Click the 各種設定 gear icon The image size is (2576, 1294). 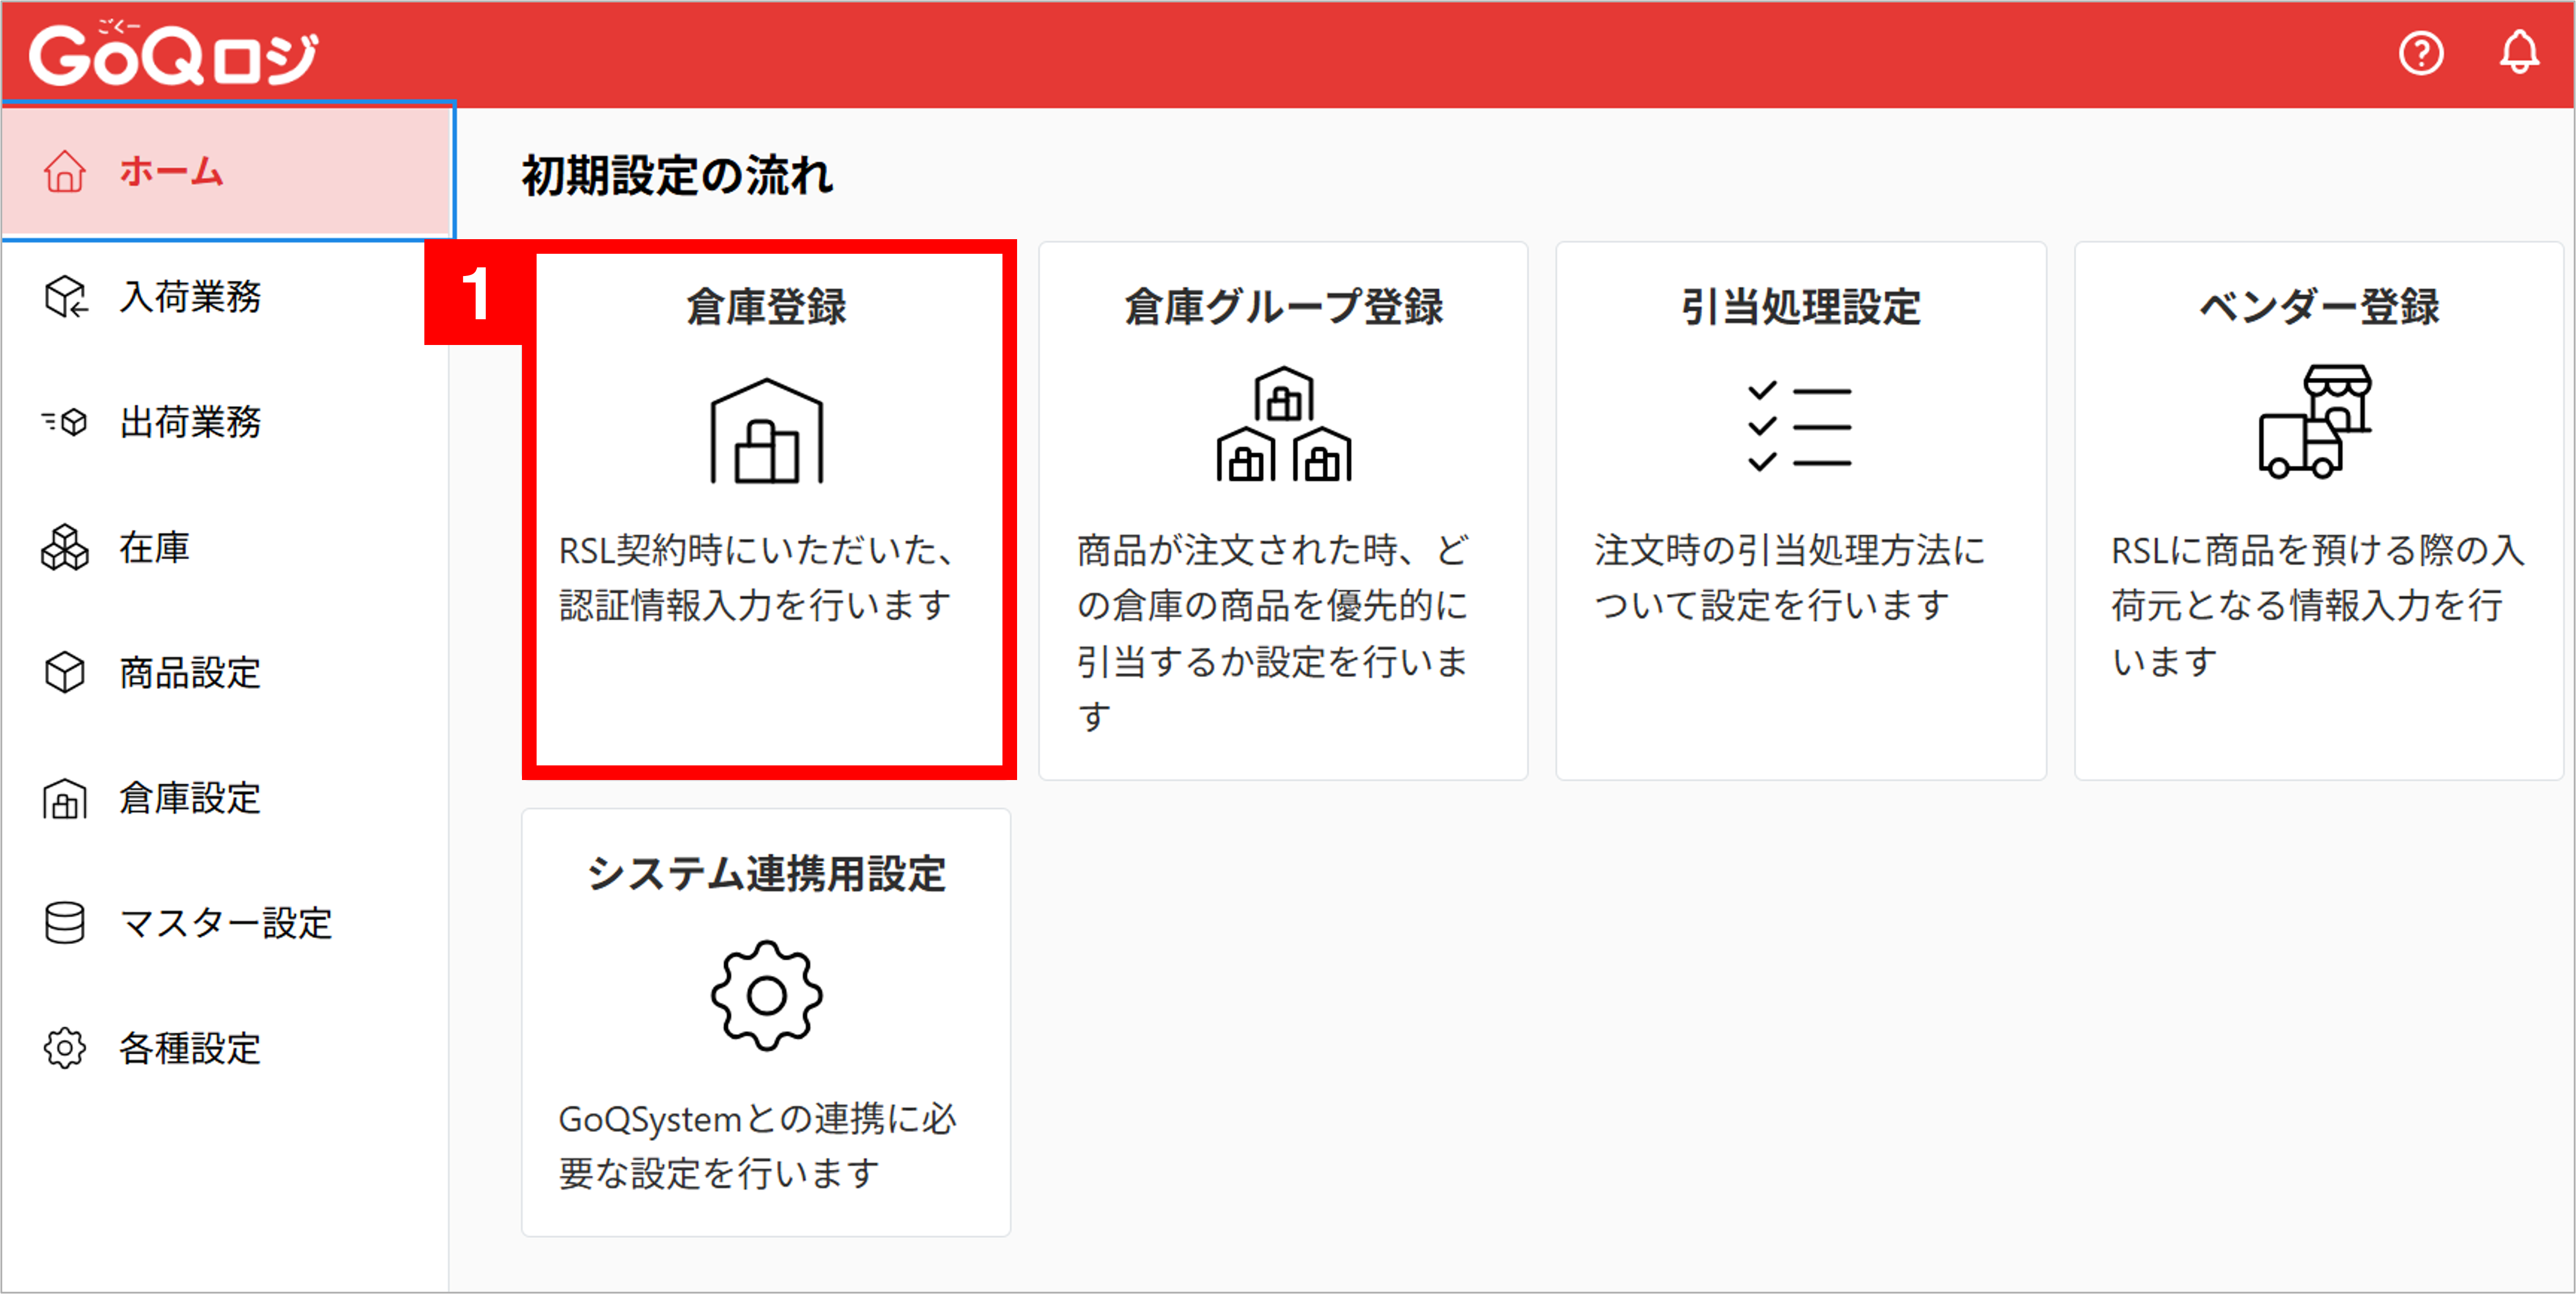point(65,1048)
